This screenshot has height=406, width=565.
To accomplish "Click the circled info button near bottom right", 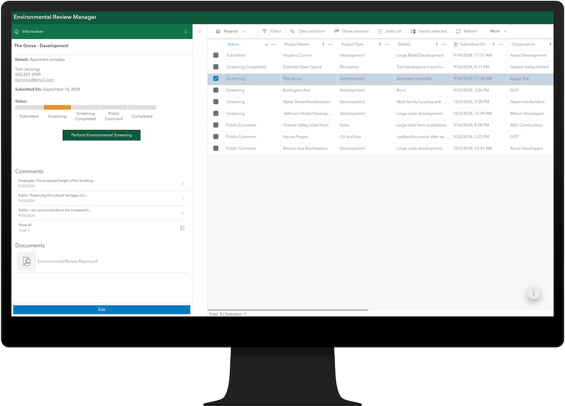I will coord(533,293).
